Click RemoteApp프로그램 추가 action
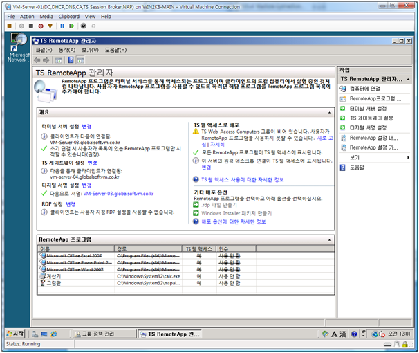 tap(375, 99)
